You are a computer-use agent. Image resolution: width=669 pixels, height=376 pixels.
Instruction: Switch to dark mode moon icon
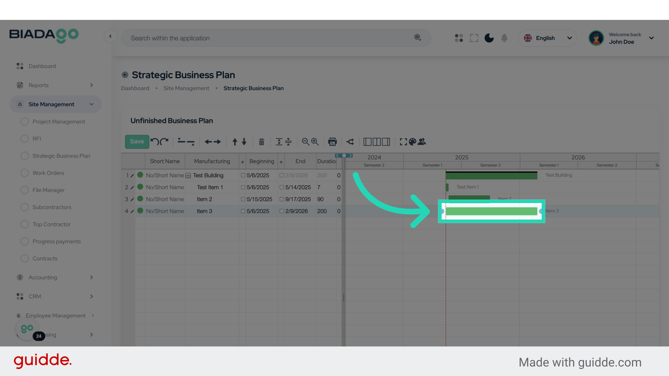489,38
